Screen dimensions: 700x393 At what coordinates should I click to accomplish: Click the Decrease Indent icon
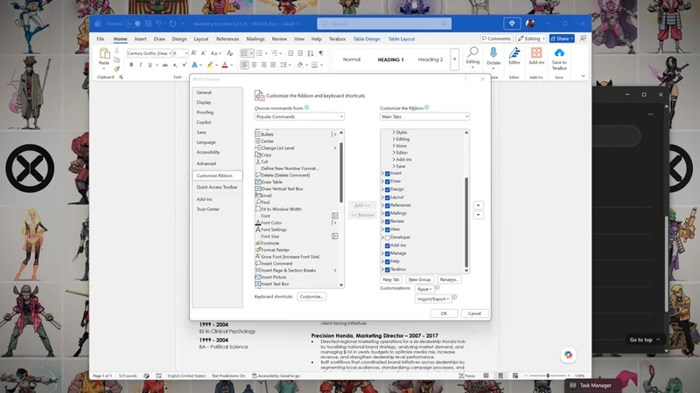(x=290, y=53)
